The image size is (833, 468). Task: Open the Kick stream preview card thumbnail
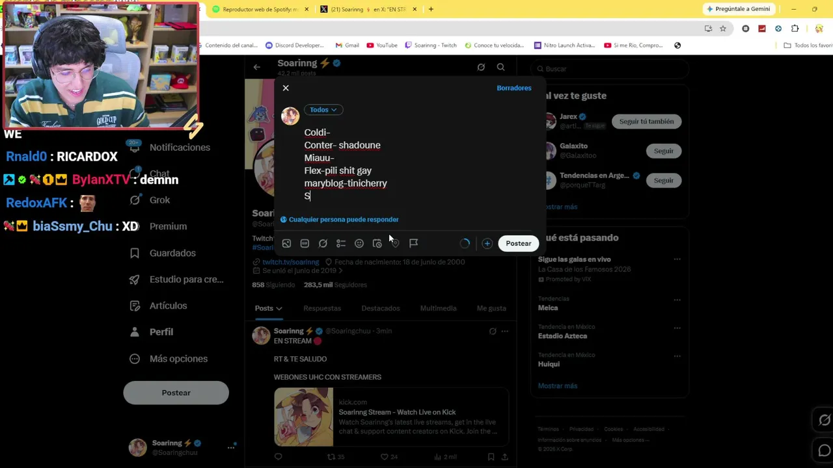tap(303, 417)
